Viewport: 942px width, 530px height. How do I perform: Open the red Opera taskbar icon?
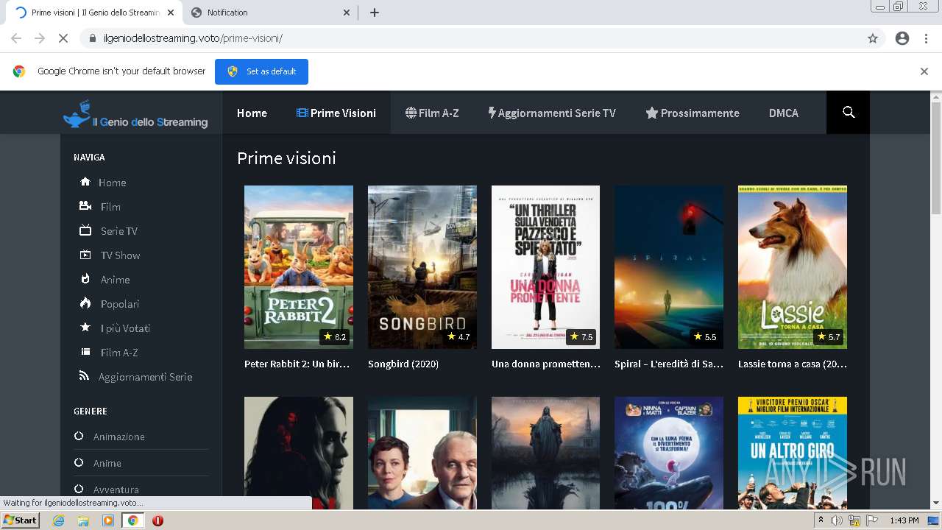pos(157,520)
